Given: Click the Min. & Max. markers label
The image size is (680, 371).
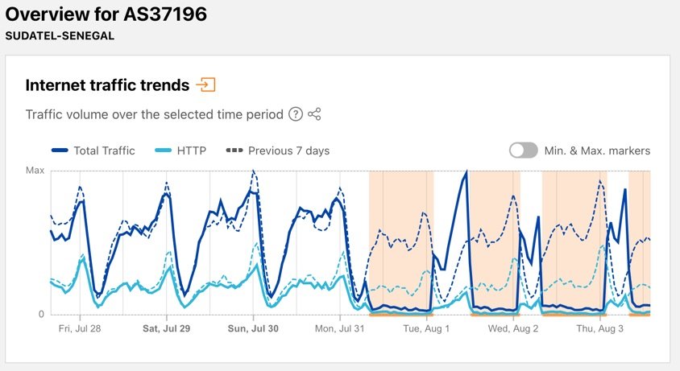Looking at the screenshot, I should click(x=597, y=150).
